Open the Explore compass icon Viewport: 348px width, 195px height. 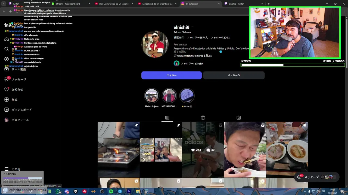[7, 59]
